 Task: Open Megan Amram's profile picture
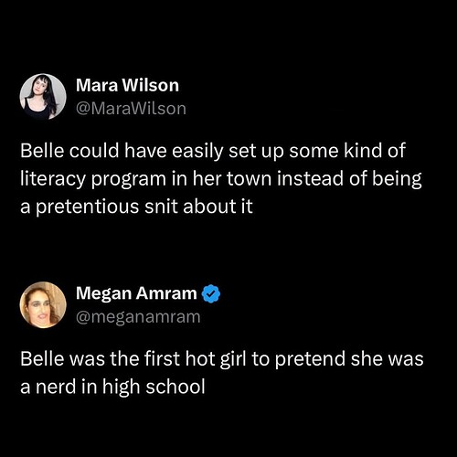(43, 304)
